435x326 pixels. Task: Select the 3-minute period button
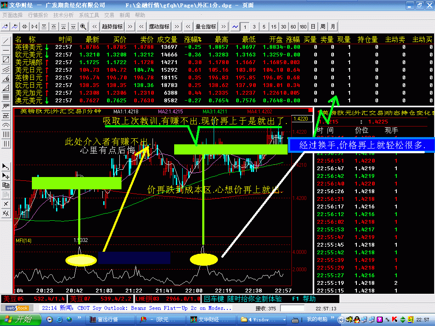pos(254,27)
